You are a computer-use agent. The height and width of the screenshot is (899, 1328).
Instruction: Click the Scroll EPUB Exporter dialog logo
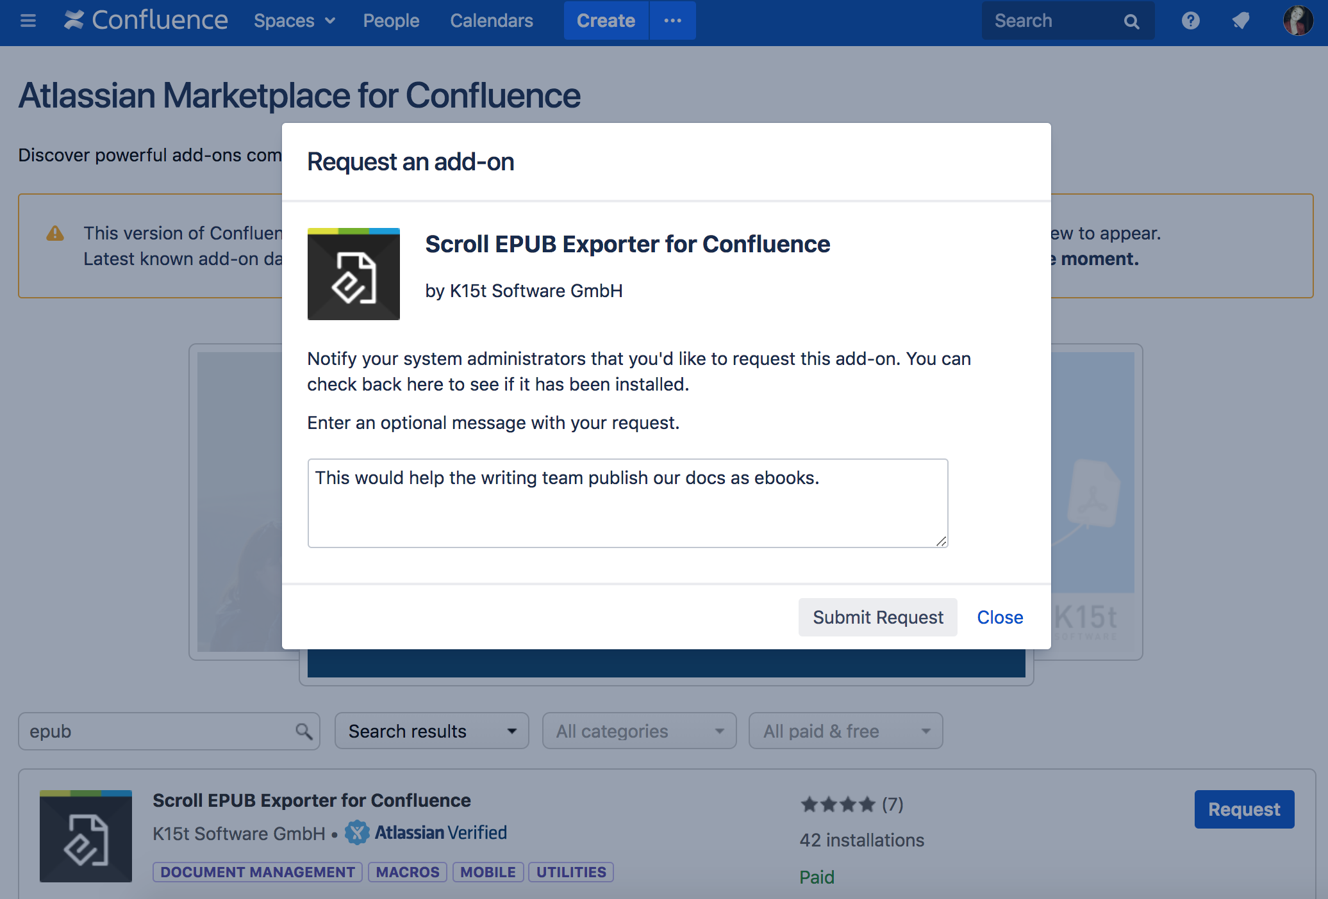[354, 274]
